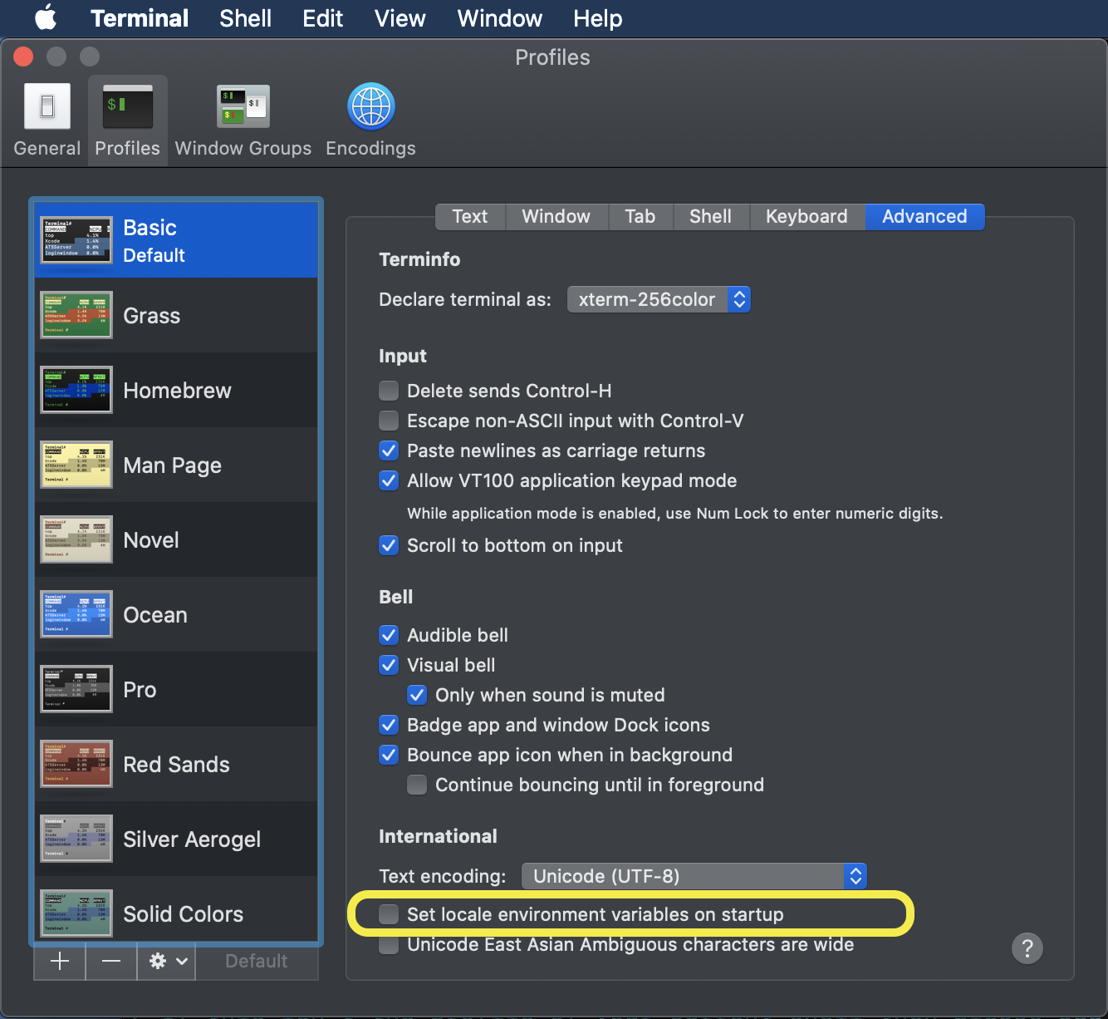1108x1019 pixels.
Task: Disable the Audible bell checkbox
Action: click(x=389, y=635)
